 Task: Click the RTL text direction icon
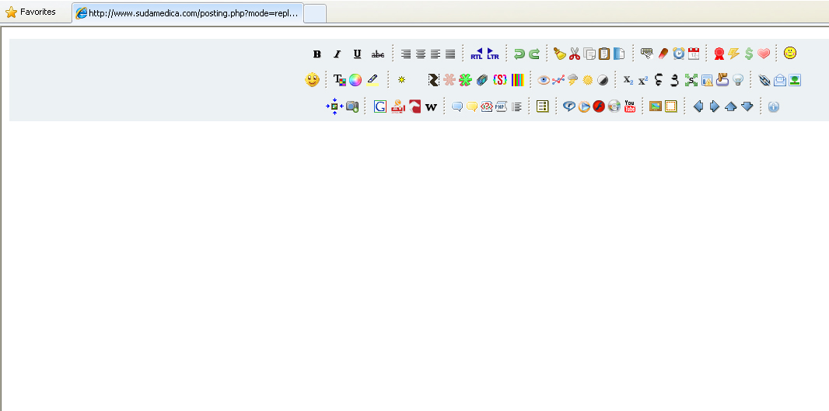476,54
